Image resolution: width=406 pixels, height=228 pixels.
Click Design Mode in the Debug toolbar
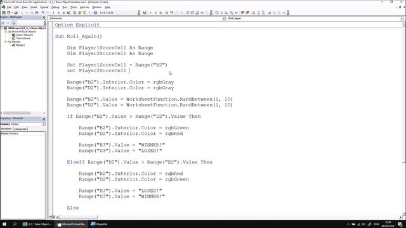tap(145, 13)
